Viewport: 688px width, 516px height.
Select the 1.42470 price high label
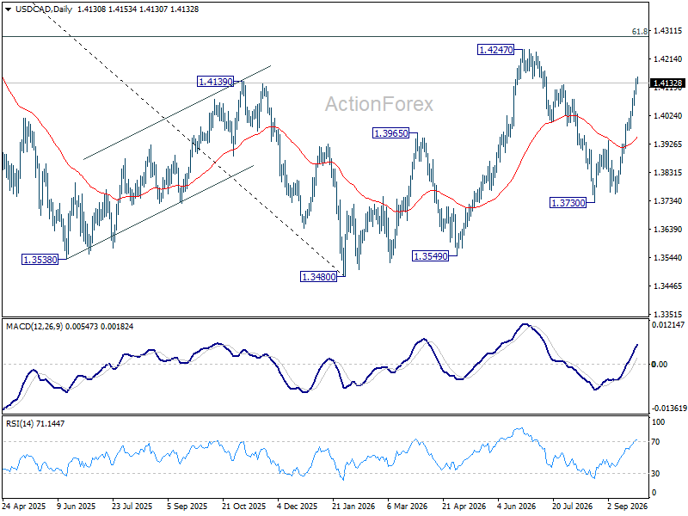pyautogui.click(x=496, y=50)
